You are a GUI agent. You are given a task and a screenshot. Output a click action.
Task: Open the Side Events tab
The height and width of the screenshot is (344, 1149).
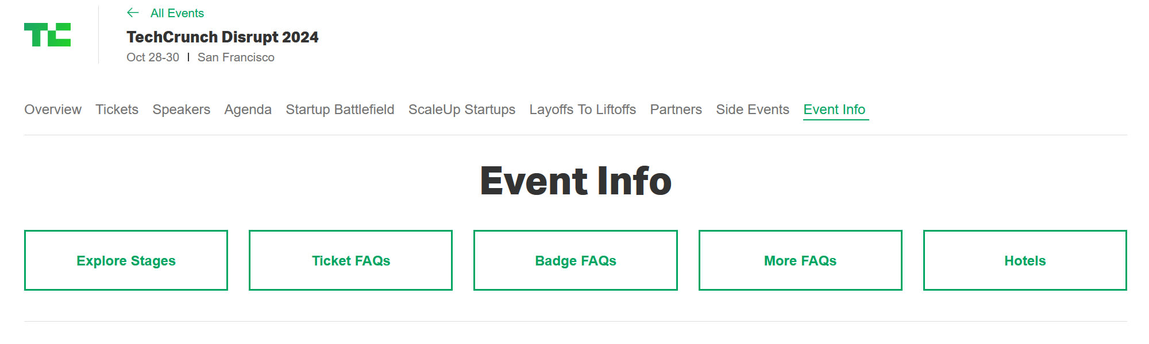pyautogui.click(x=752, y=110)
